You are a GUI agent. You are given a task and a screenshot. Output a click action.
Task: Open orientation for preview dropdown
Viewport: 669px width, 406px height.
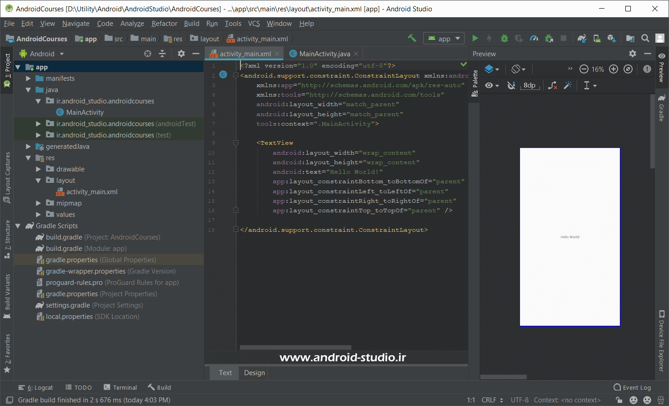tap(518, 69)
